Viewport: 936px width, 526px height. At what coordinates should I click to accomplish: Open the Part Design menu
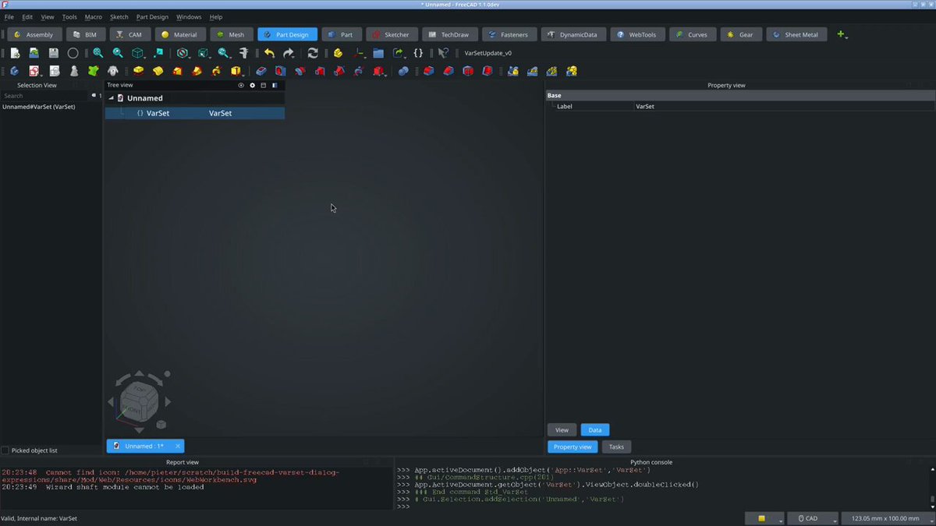tap(152, 16)
